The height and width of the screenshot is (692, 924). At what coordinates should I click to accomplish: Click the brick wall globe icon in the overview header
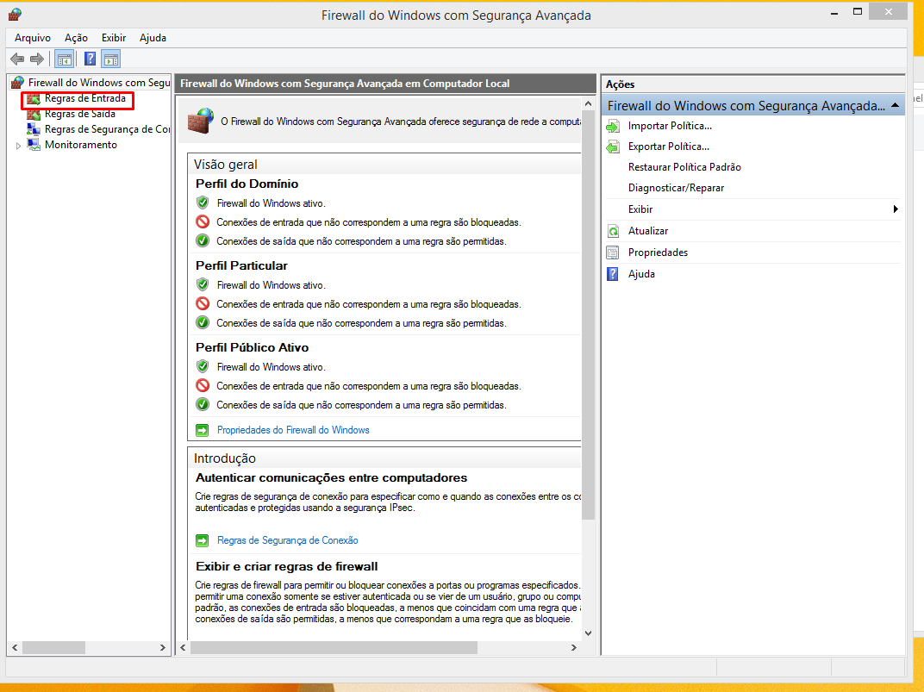pos(200,121)
